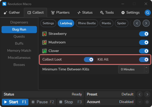Open account settings gear icon
Screen dimensions: 152x107
[x=147, y=102]
